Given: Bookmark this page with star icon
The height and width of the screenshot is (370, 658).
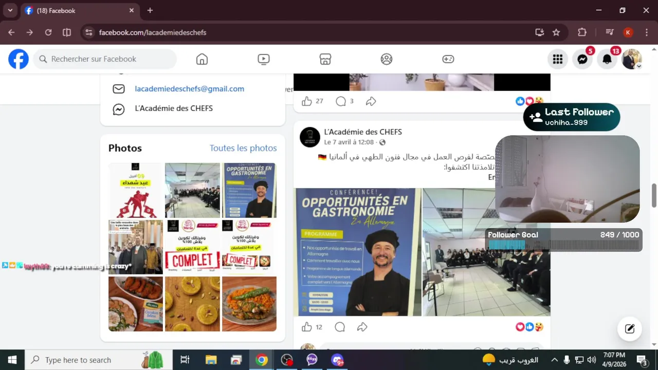Looking at the screenshot, I should (556, 32).
